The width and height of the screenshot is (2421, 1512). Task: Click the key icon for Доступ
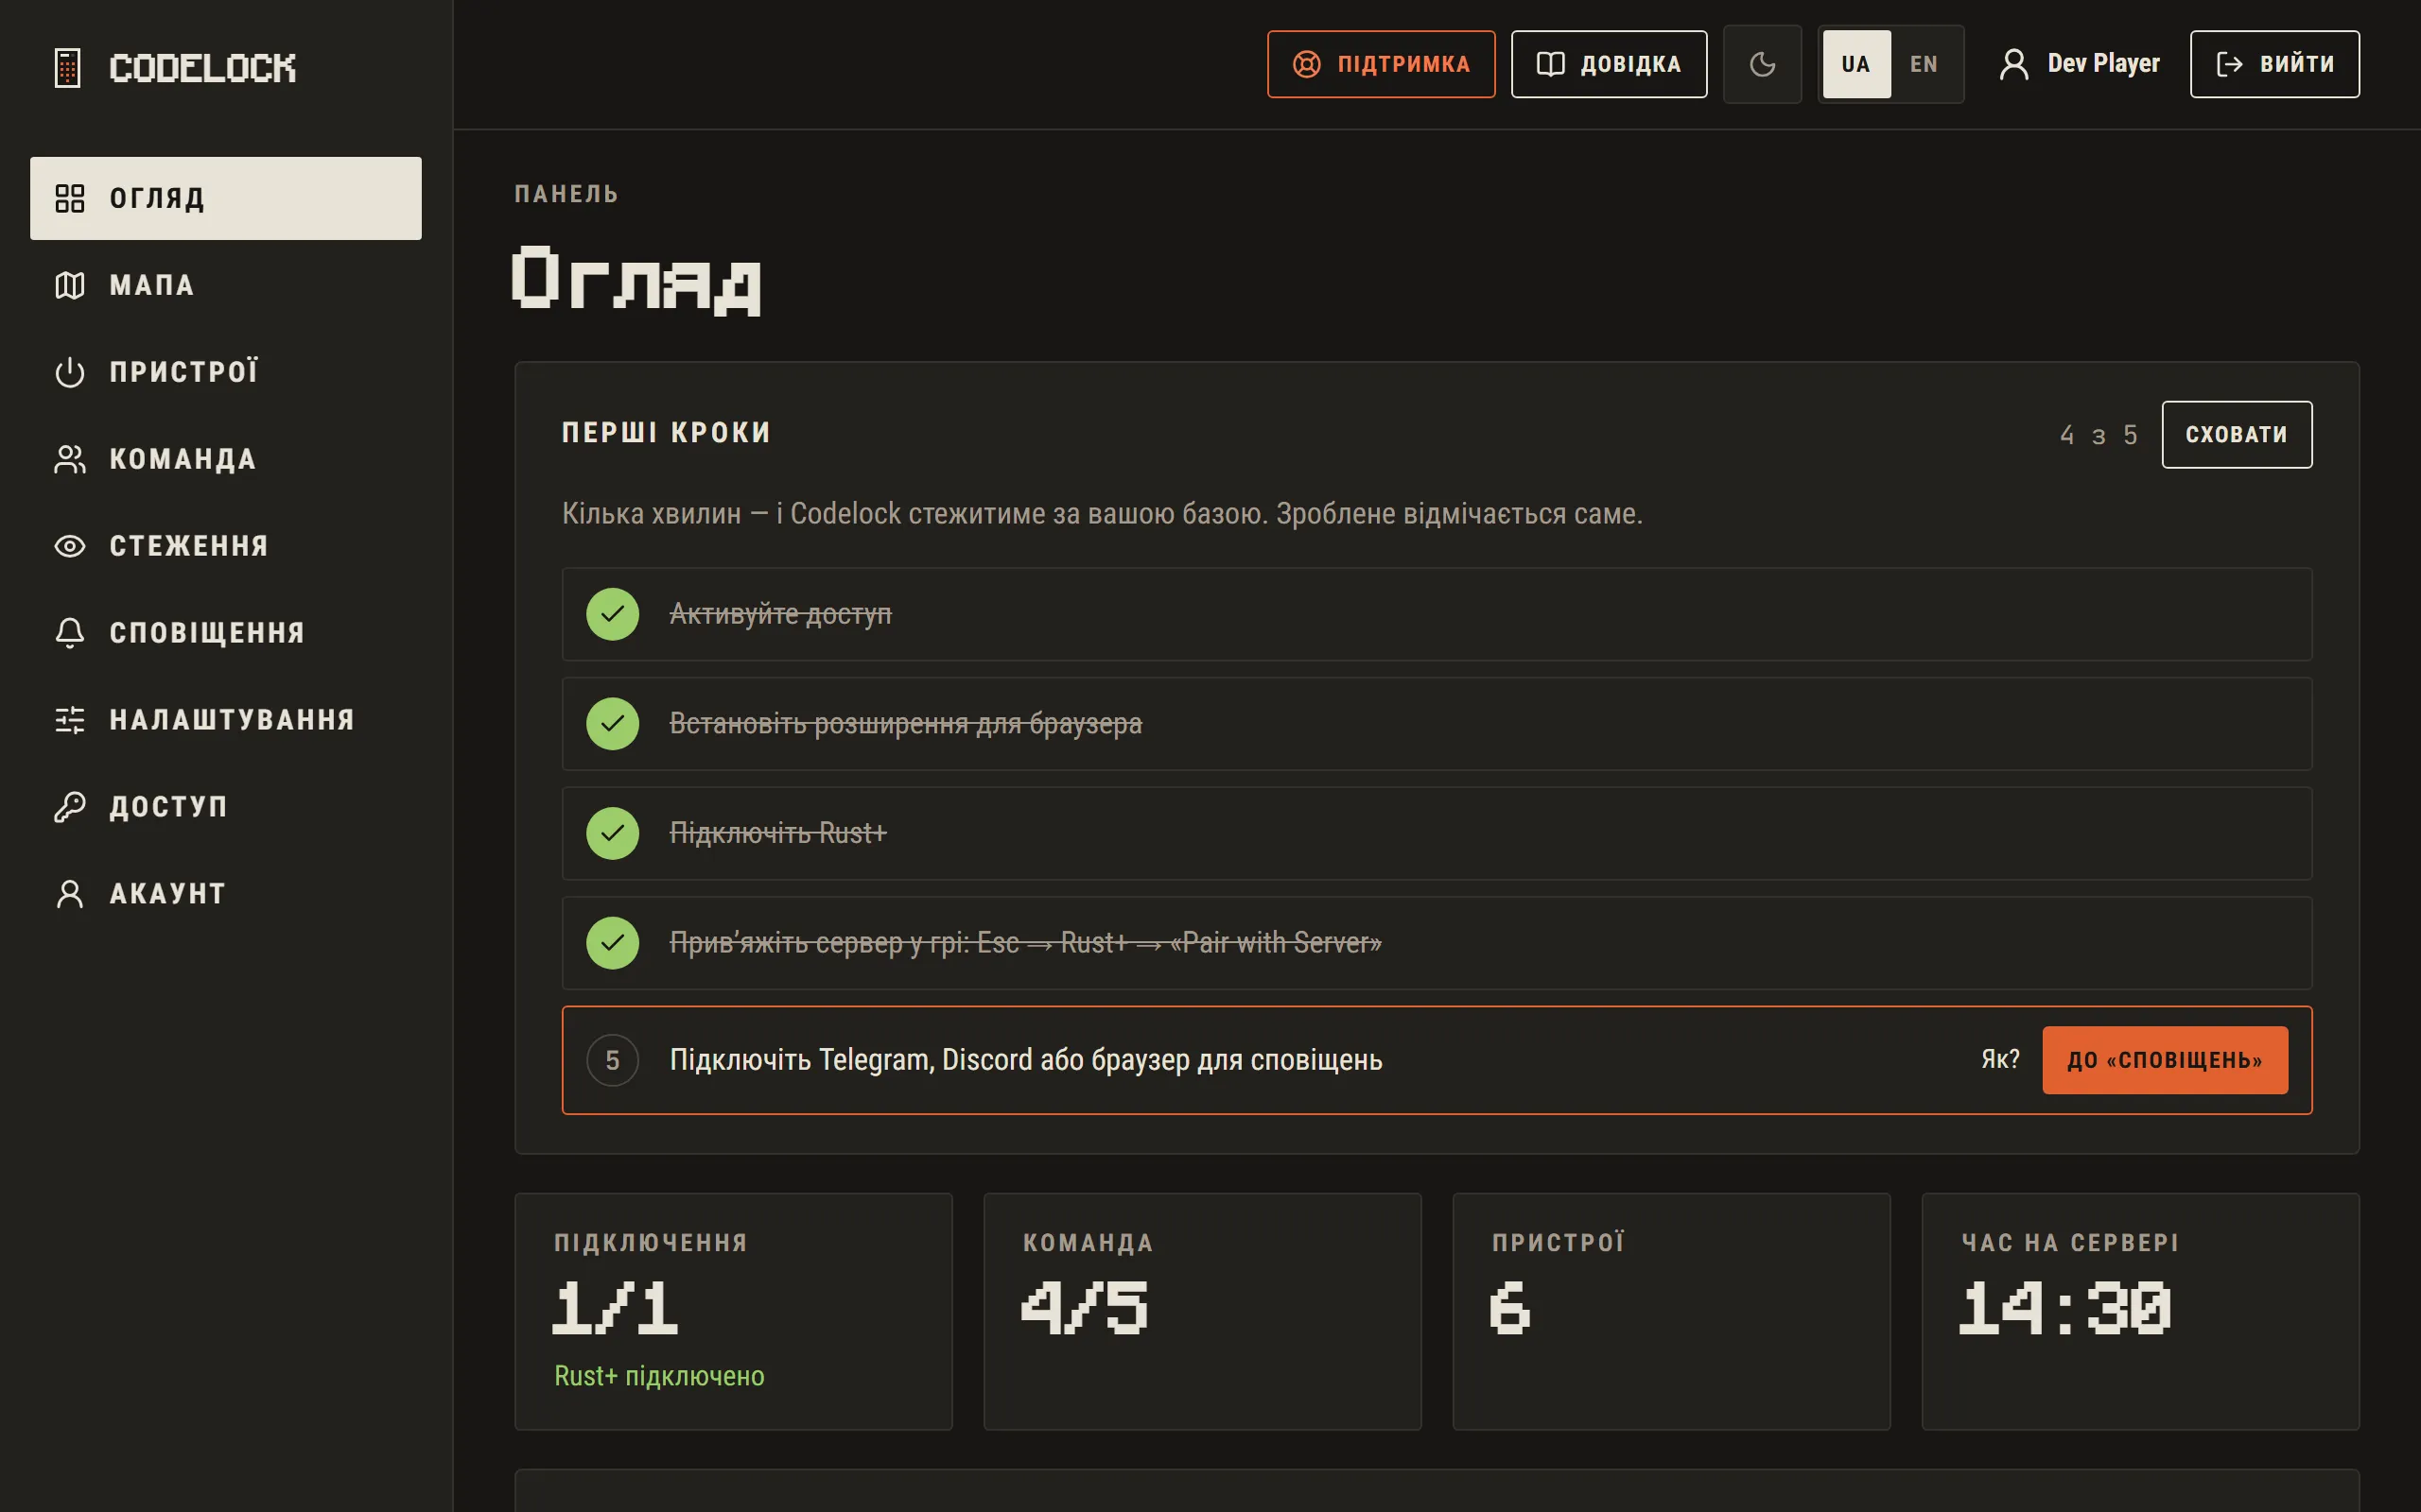(70, 807)
